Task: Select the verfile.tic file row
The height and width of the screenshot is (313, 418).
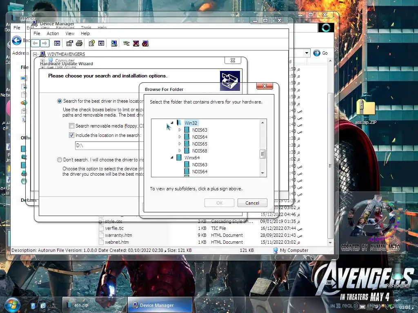Action: [x=201, y=228]
